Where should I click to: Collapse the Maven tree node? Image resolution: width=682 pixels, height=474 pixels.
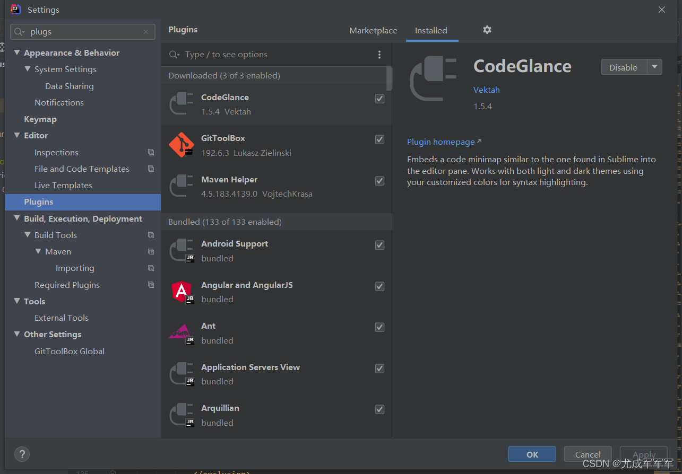click(x=38, y=251)
